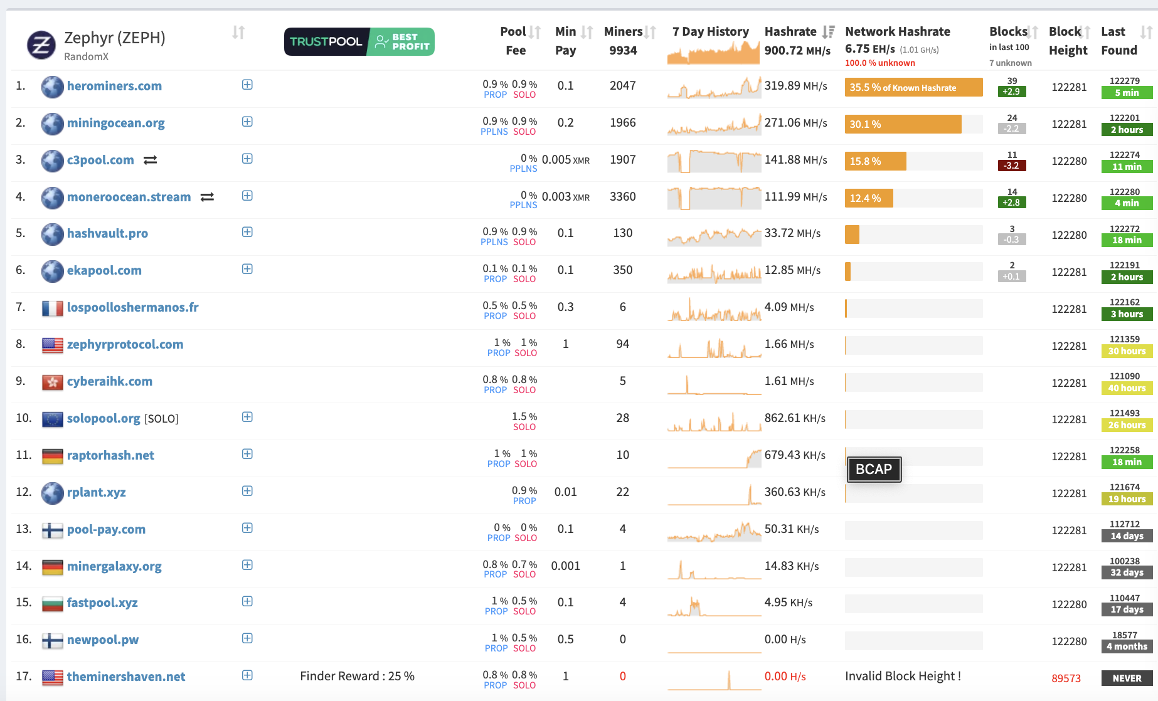This screenshot has width=1158, height=701.
Task: Expand details for solopool.org row
Action: point(247,417)
